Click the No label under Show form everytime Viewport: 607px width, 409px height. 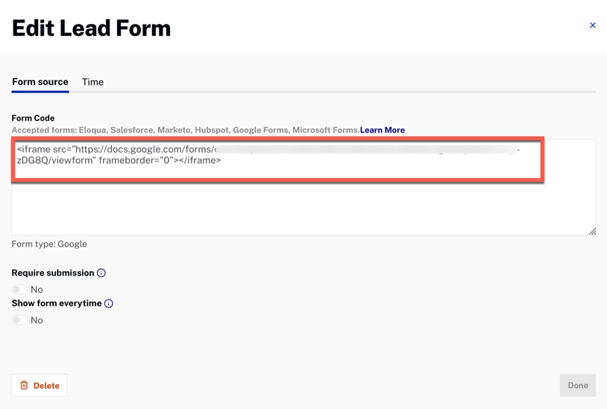point(37,320)
